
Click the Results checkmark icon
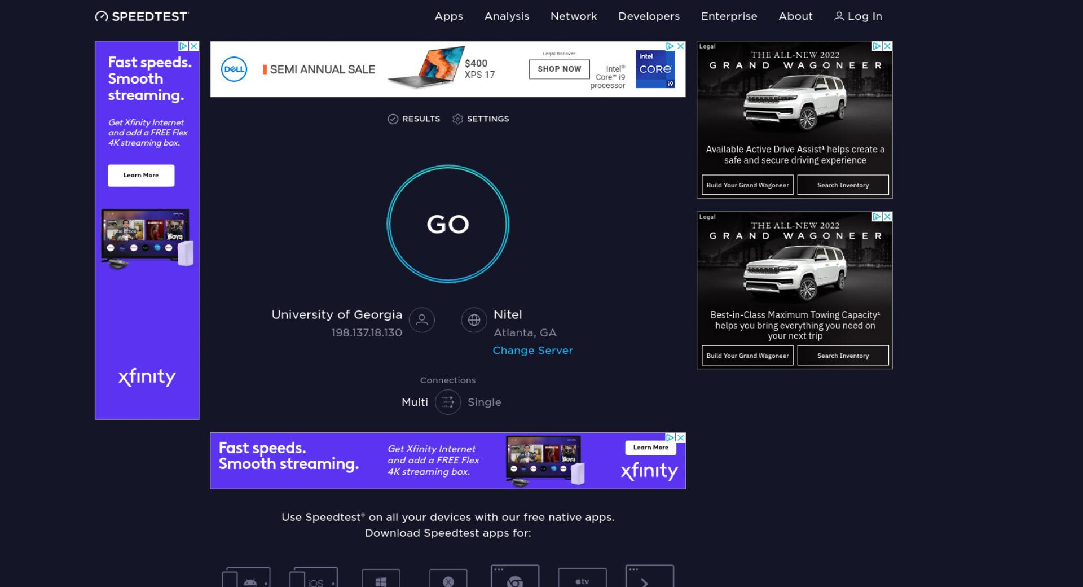(393, 119)
